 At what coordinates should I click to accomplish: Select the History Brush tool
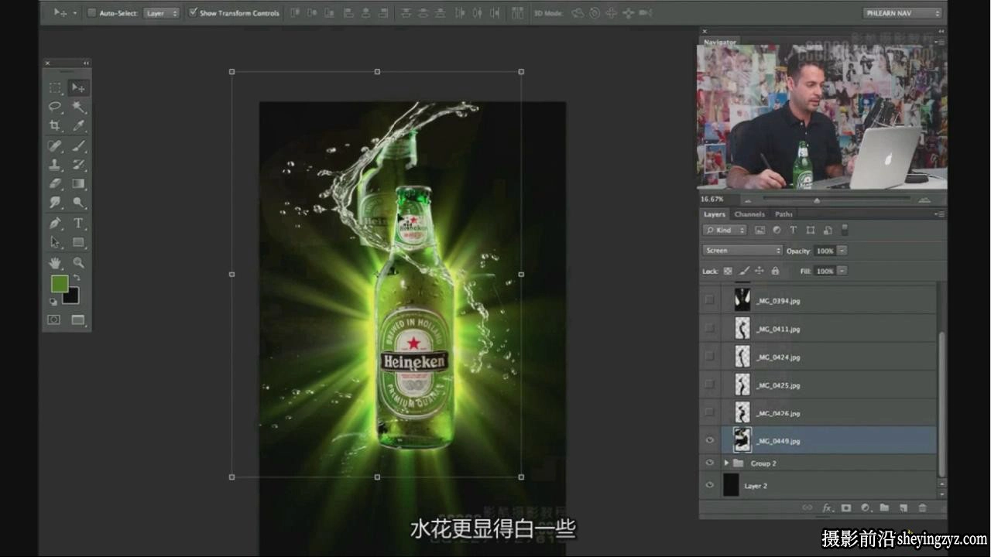pos(78,165)
